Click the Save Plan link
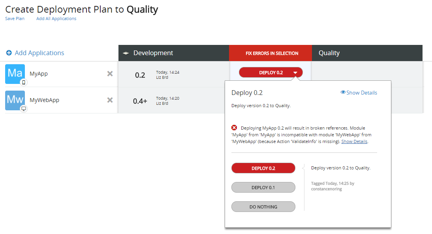Image resolution: width=432 pixels, height=234 pixels. [15, 19]
